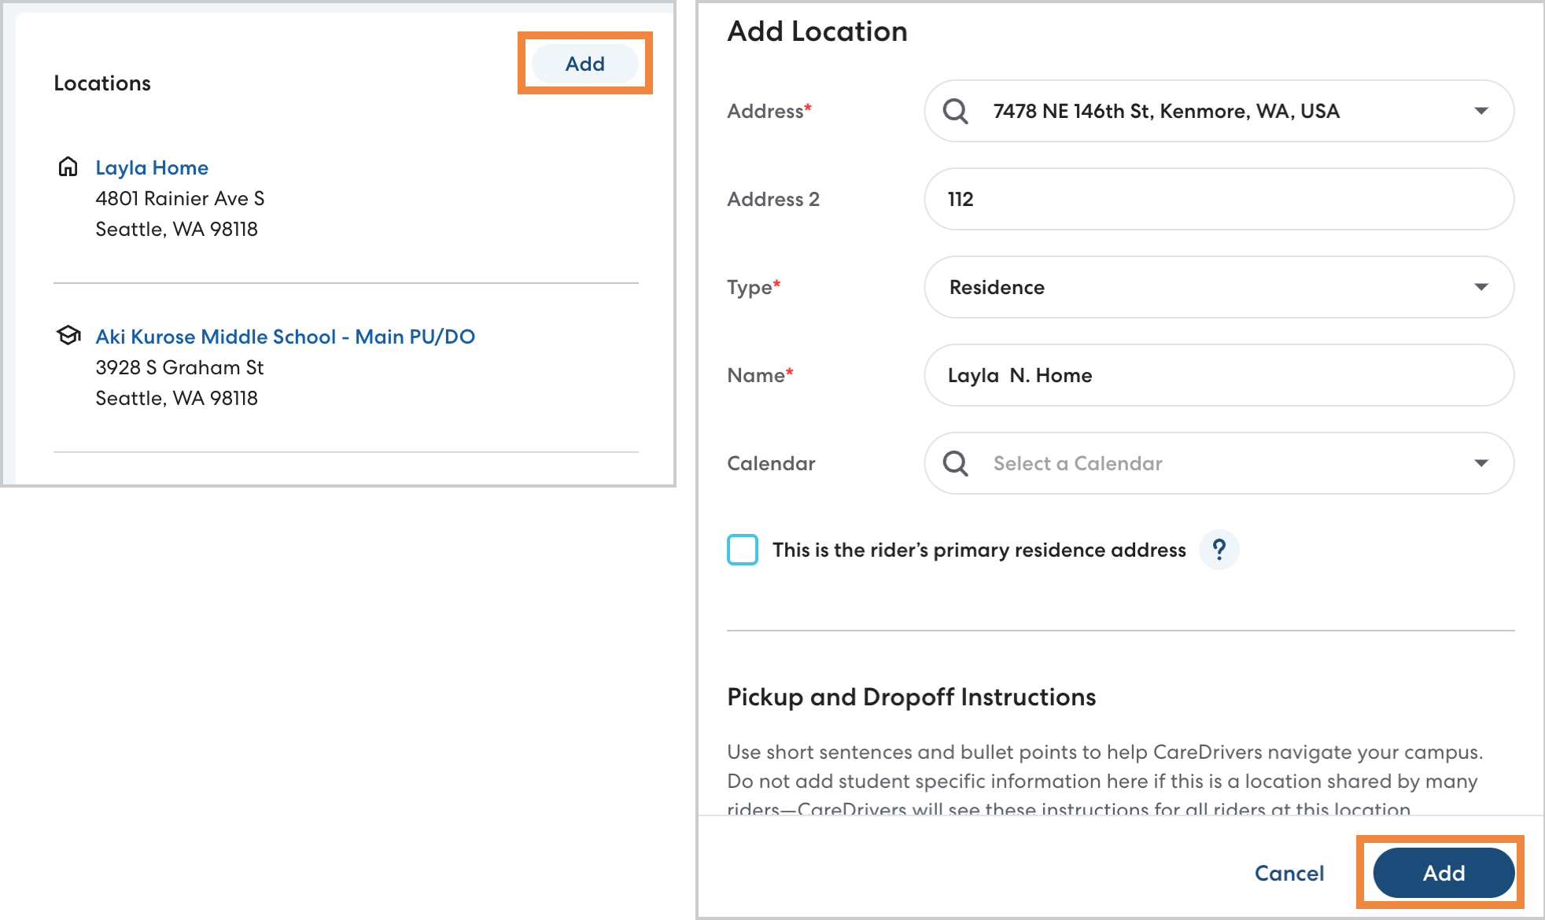The height and width of the screenshot is (920, 1545).
Task: Click the Cancel button
Action: pyautogui.click(x=1289, y=873)
